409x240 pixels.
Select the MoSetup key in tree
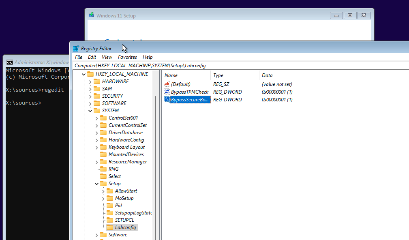pyautogui.click(x=124, y=198)
